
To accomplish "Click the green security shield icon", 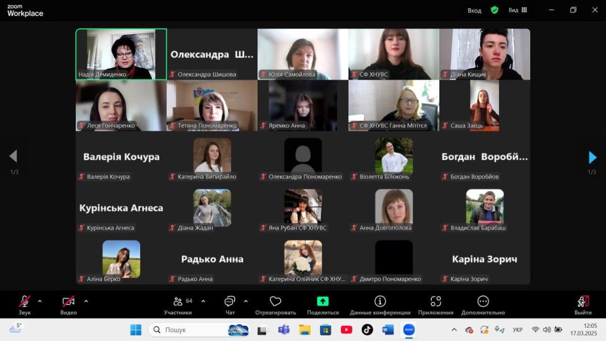I will tap(494, 10).
